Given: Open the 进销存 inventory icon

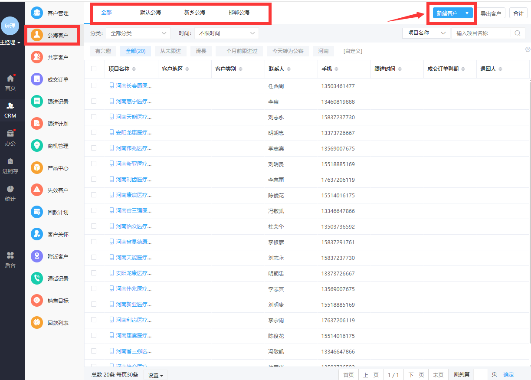Looking at the screenshot, I should [10, 161].
